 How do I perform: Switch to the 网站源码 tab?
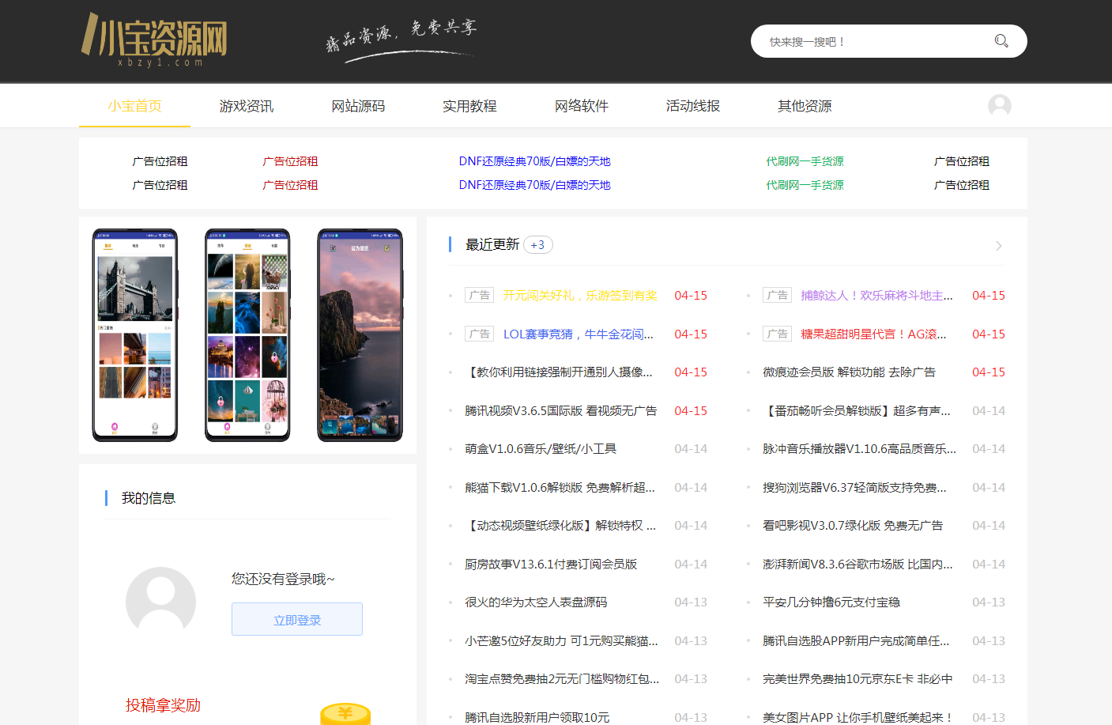[358, 106]
